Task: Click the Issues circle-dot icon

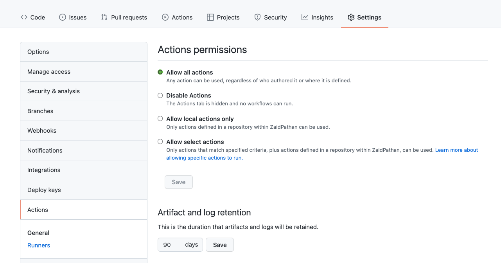Action: tap(63, 17)
